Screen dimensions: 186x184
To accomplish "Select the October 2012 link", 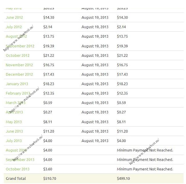I will click(x=18, y=55).
